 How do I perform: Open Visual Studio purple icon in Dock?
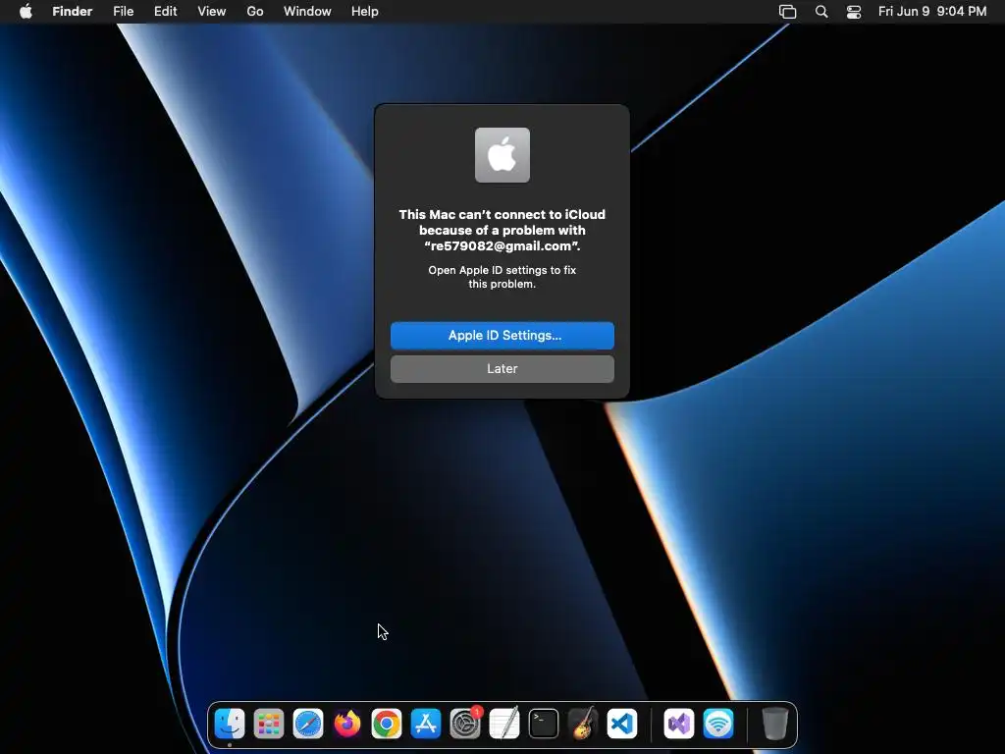click(679, 724)
